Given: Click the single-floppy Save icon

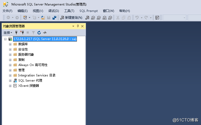Looking at the screenshot, I should (49, 17).
